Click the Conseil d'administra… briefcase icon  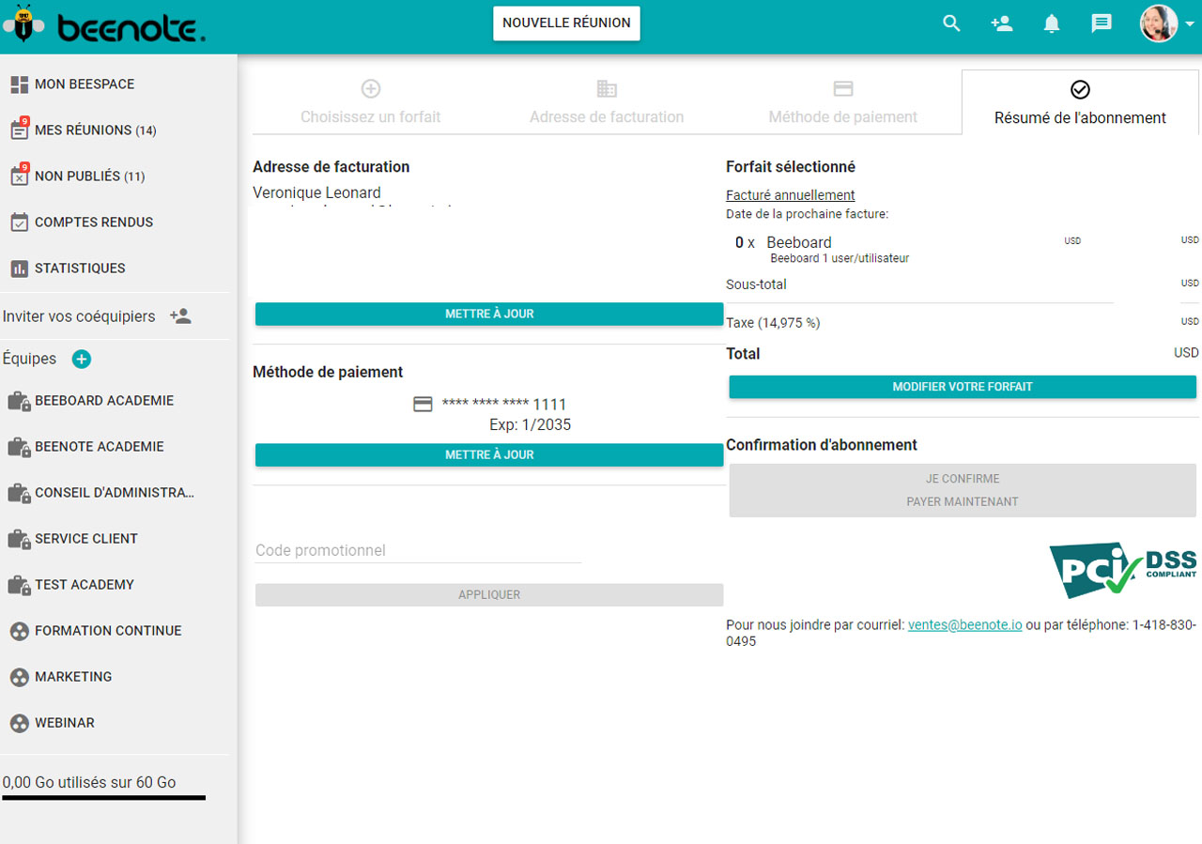click(19, 493)
